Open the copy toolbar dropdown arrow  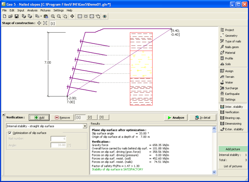[41, 16]
